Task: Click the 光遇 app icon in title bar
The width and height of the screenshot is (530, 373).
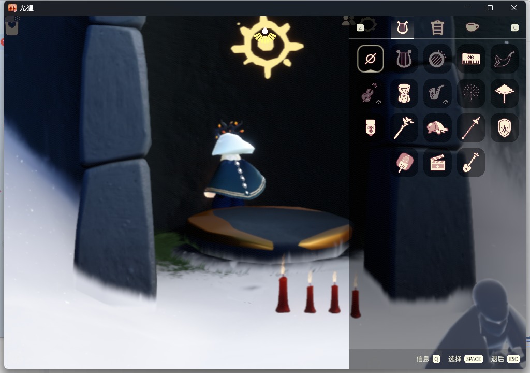Action: (x=12, y=8)
